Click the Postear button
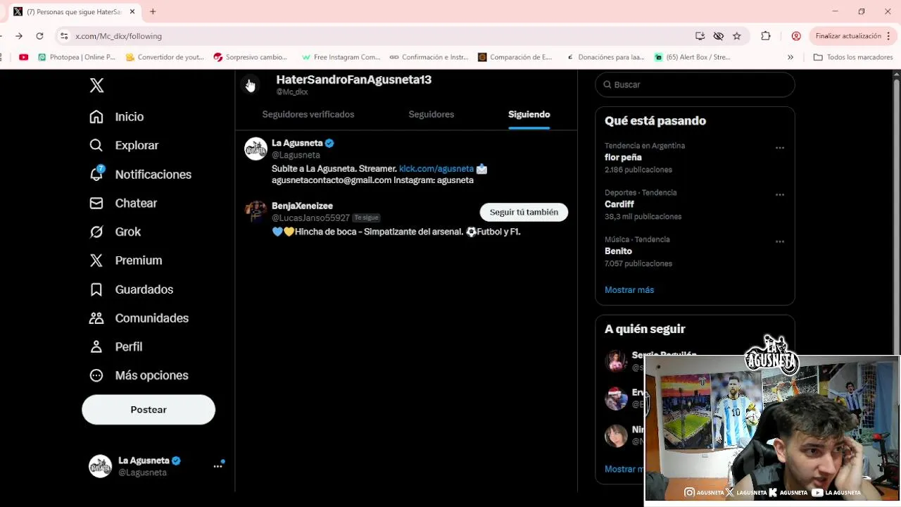The image size is (901, 507). (x=149, y=410)
